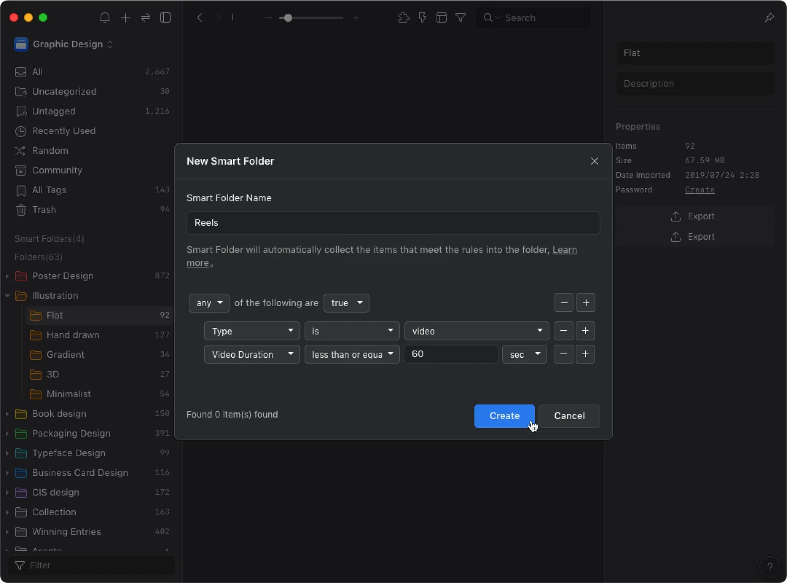
Task: Click the sidebar Filter field
Action: click(x=91, y=565)
